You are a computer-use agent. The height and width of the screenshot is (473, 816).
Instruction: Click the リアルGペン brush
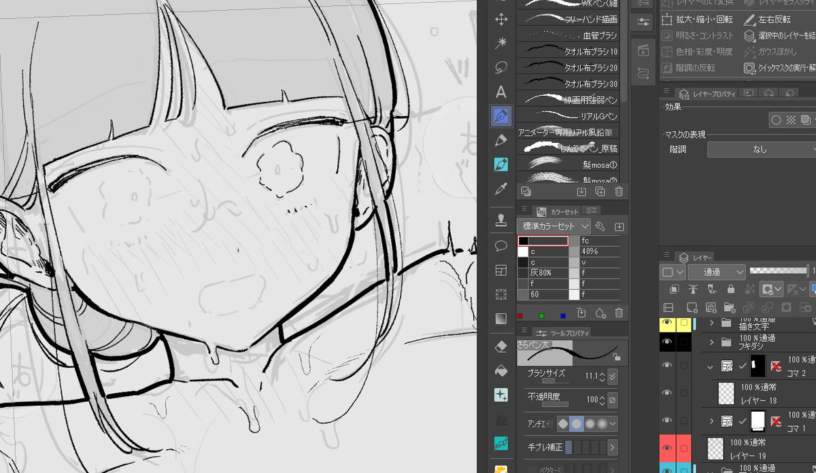pos(570,116)
